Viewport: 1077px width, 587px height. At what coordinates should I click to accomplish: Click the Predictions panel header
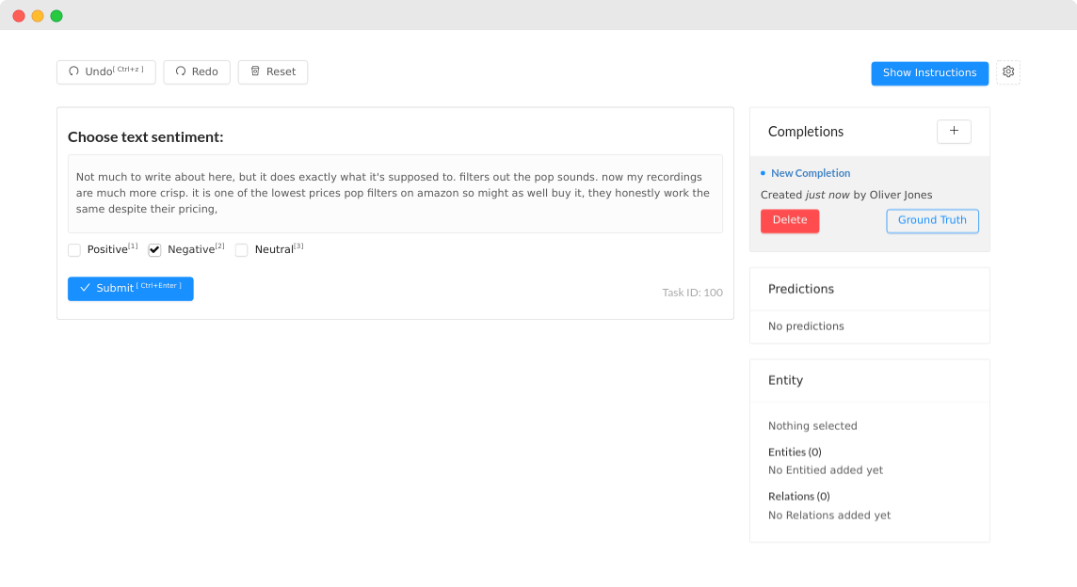pyautogui.click(x=801, y=289)
